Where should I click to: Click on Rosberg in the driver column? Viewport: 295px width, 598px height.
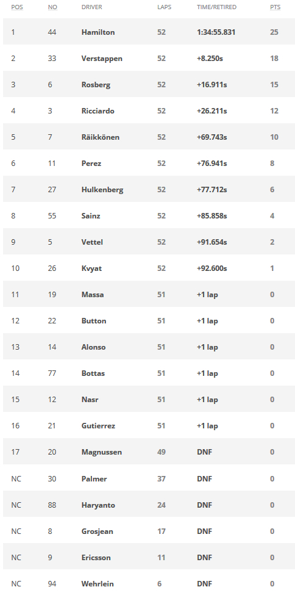click(x=96, y=85)
